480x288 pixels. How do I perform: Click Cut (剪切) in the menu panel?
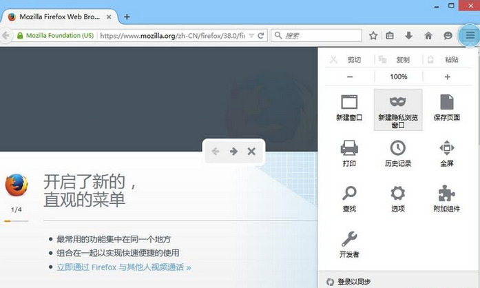(x=349, y=59)
